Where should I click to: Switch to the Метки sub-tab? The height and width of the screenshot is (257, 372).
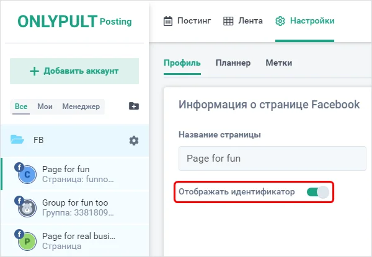(278, 63)
